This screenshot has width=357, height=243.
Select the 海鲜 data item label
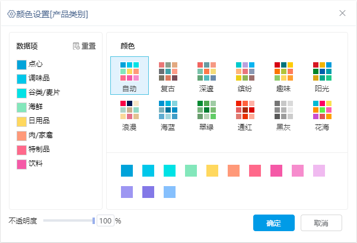[36, 107]
